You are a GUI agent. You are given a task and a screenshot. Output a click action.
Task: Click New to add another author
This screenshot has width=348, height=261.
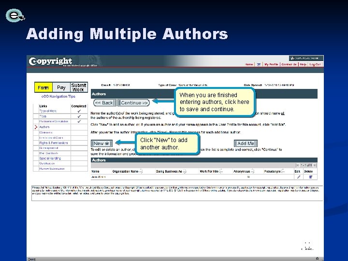(x=102, y=144)
